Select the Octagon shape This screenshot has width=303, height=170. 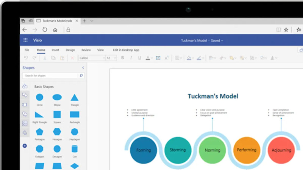(39, 149)
